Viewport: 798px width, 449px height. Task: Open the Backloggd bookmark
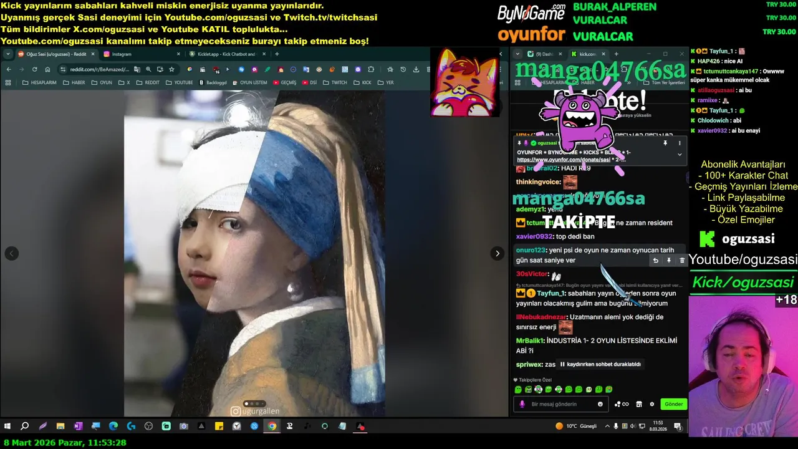tap(213, 82)
